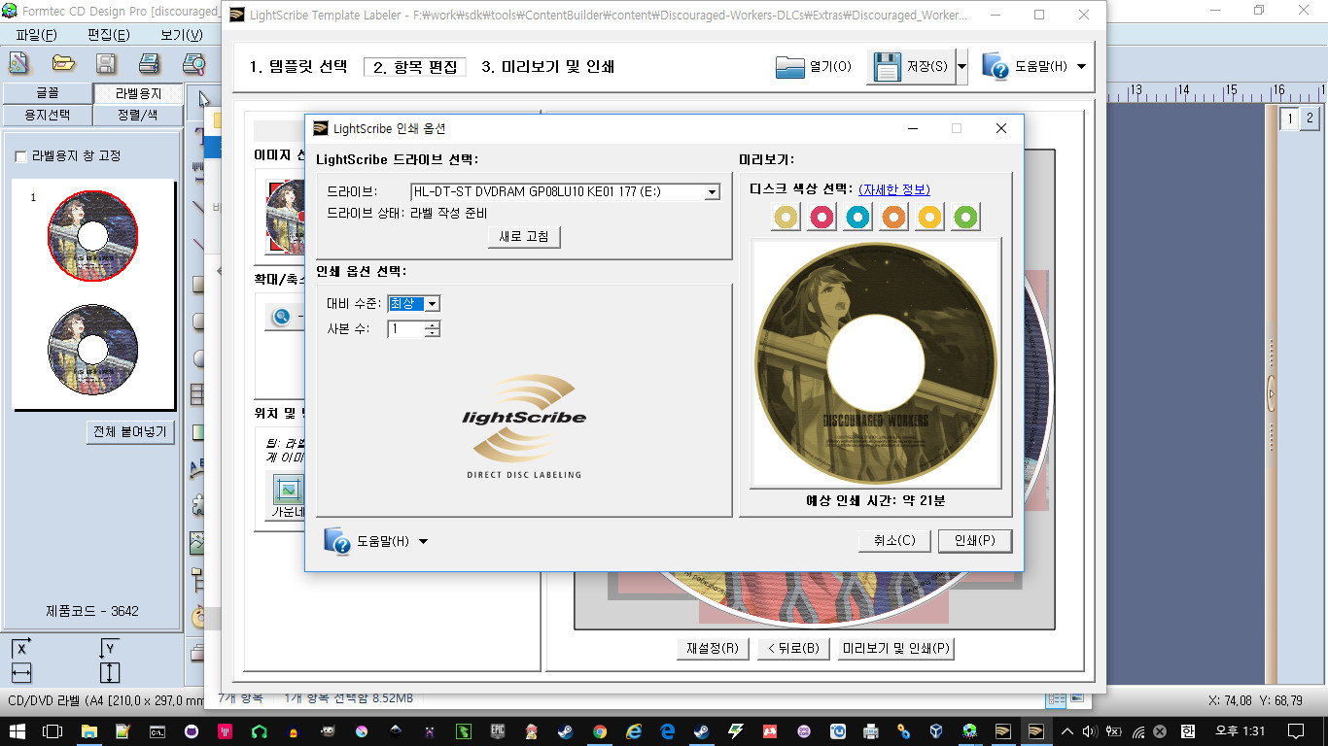Viewport: 1328px width, 746px height.
Task: Open 도움말(H) menu in Template Labeler header
Action: click(x=1033, y=67)
